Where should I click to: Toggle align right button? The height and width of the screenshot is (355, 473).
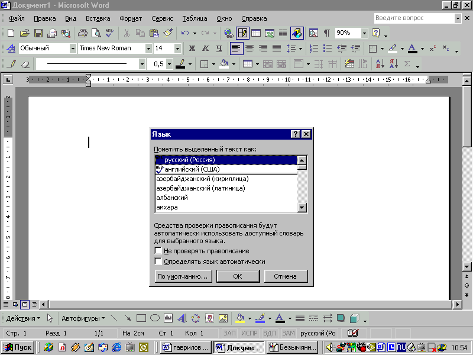(263, 49)
